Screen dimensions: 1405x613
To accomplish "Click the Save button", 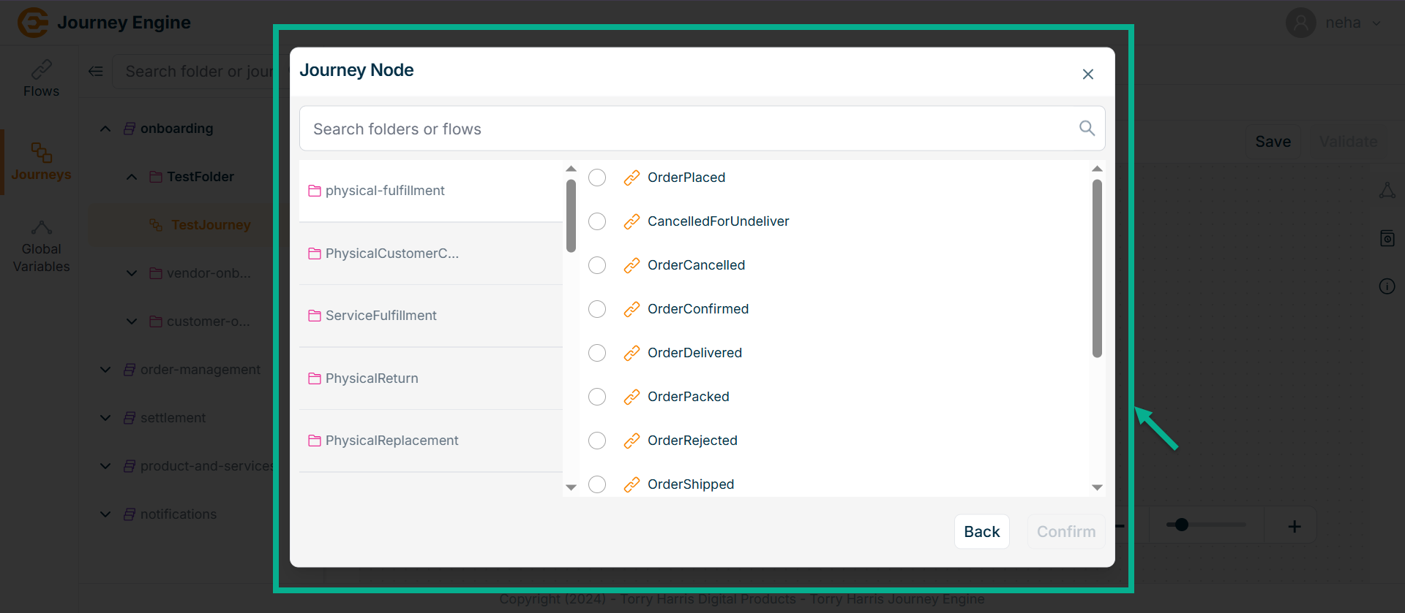I will tap(1273, 142).
